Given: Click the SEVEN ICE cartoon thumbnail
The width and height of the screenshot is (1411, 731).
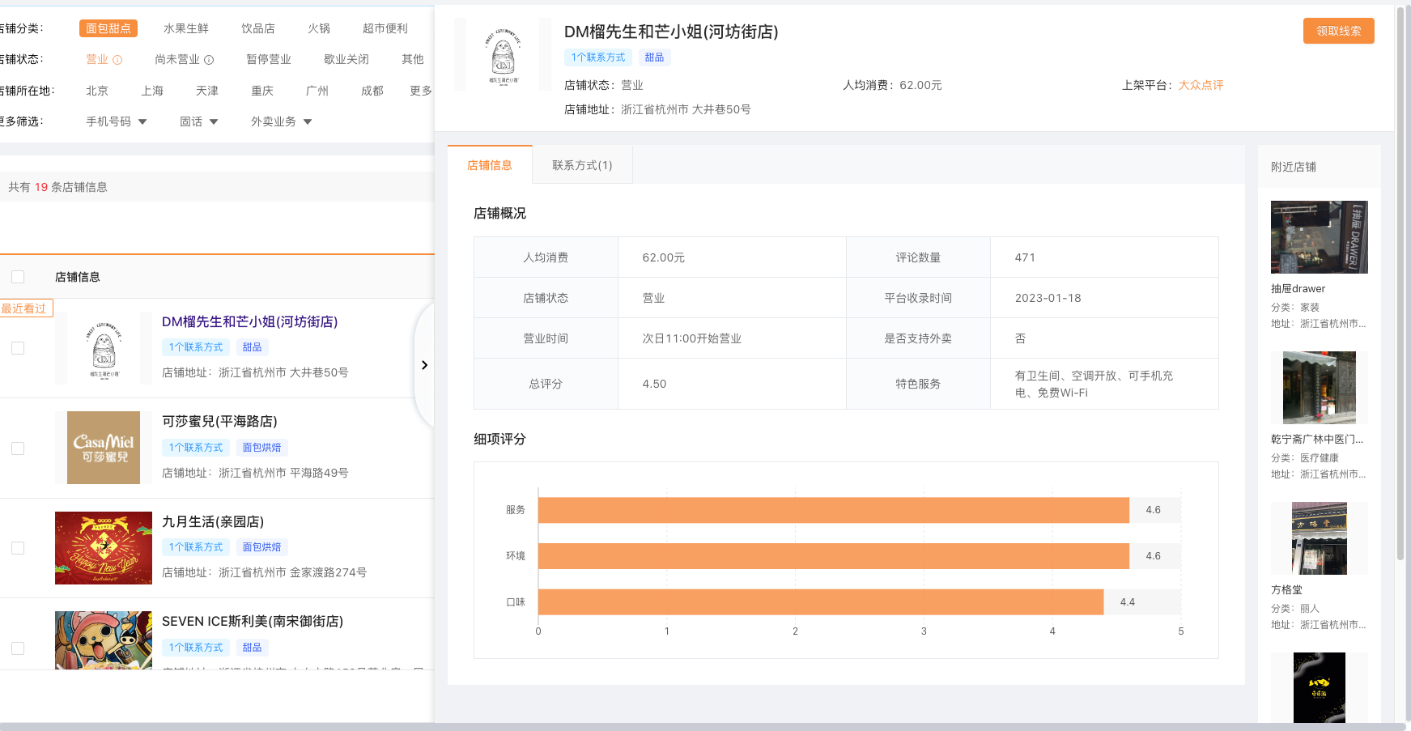Looking at the screenshot, I should [x=104, y=640].
